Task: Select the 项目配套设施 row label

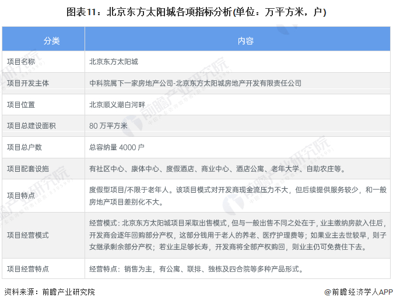Action: [x=28, y=169]
